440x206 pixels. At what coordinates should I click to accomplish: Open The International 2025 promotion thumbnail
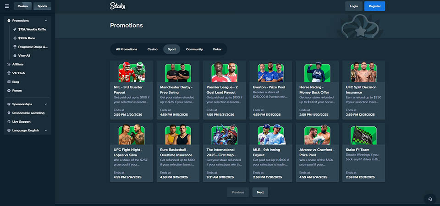coord(225,135)
